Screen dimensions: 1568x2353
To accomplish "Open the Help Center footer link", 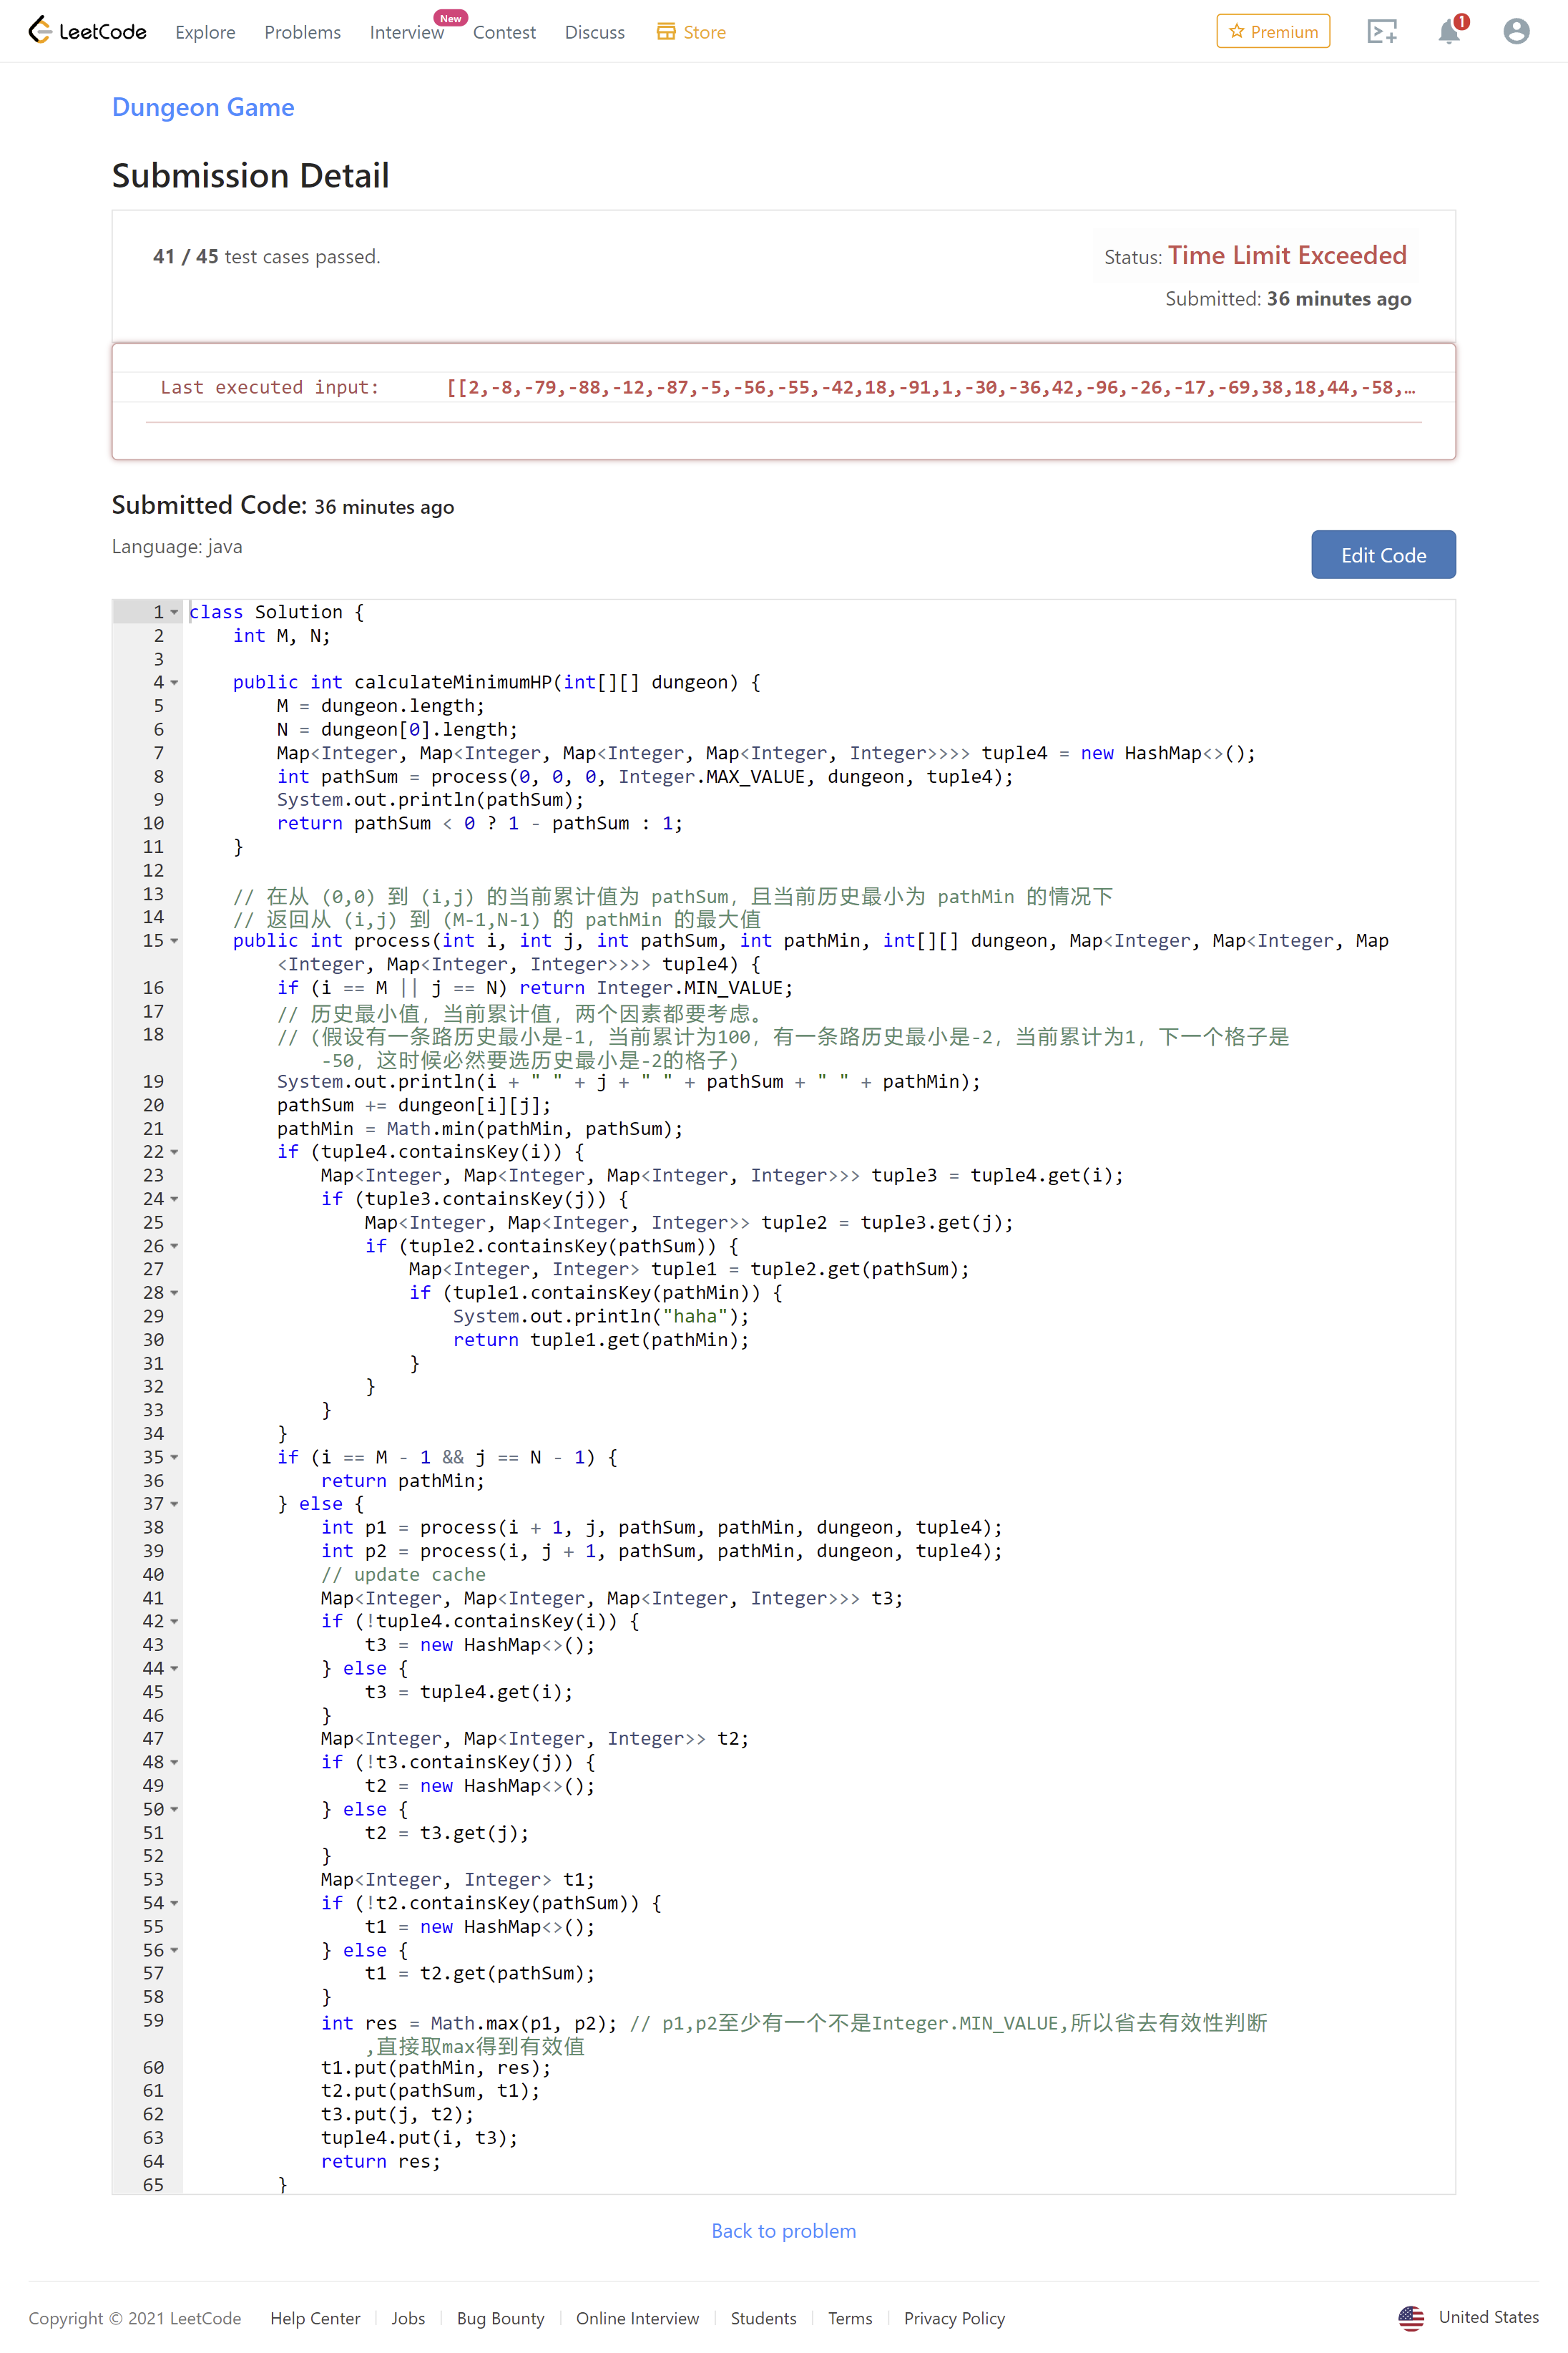I will coord(315,2318).
